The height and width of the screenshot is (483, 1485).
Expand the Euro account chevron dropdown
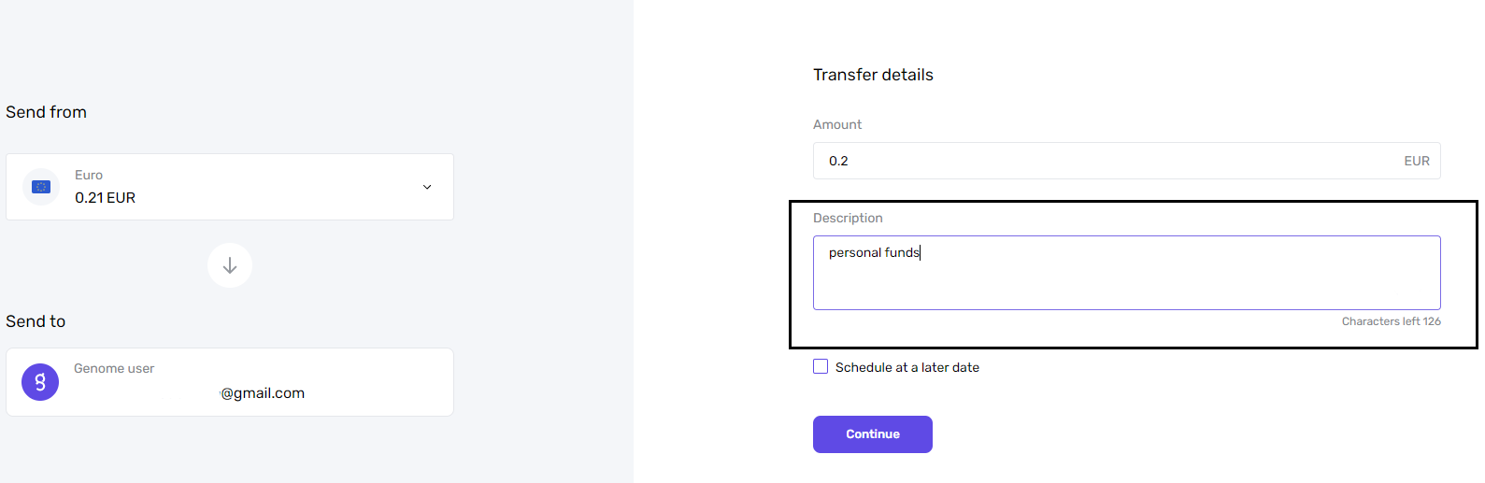click(x=427, y=187)
